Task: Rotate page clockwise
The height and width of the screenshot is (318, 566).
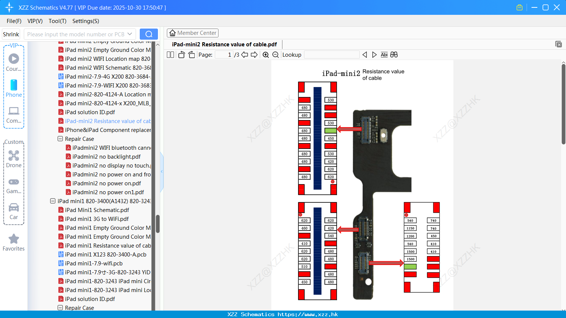Action: (x=191, y=54)
